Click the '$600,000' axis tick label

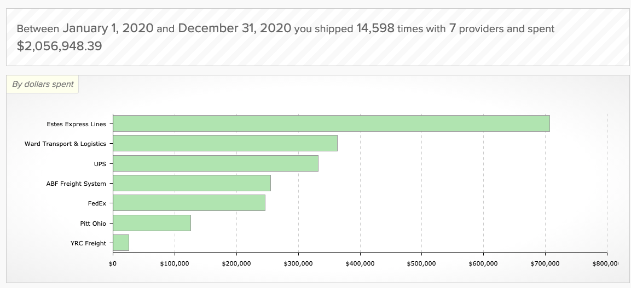click(x=483, y=263)
